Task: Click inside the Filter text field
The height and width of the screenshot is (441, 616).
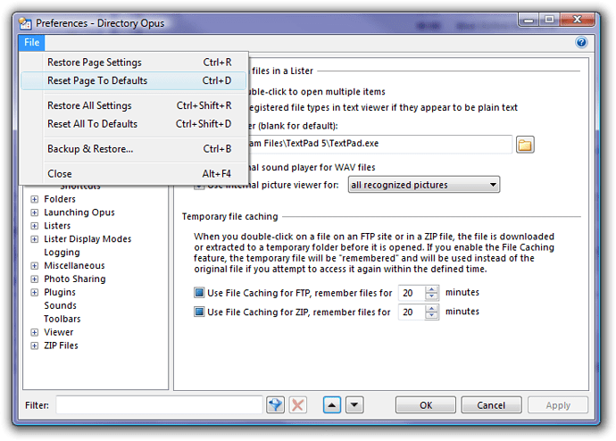Action: tap(158, 405)
